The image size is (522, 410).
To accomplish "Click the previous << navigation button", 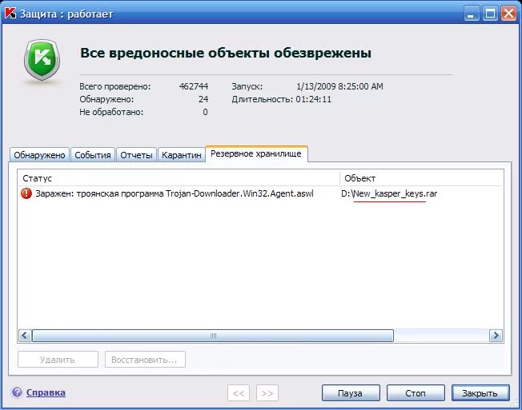I will 239,393.
